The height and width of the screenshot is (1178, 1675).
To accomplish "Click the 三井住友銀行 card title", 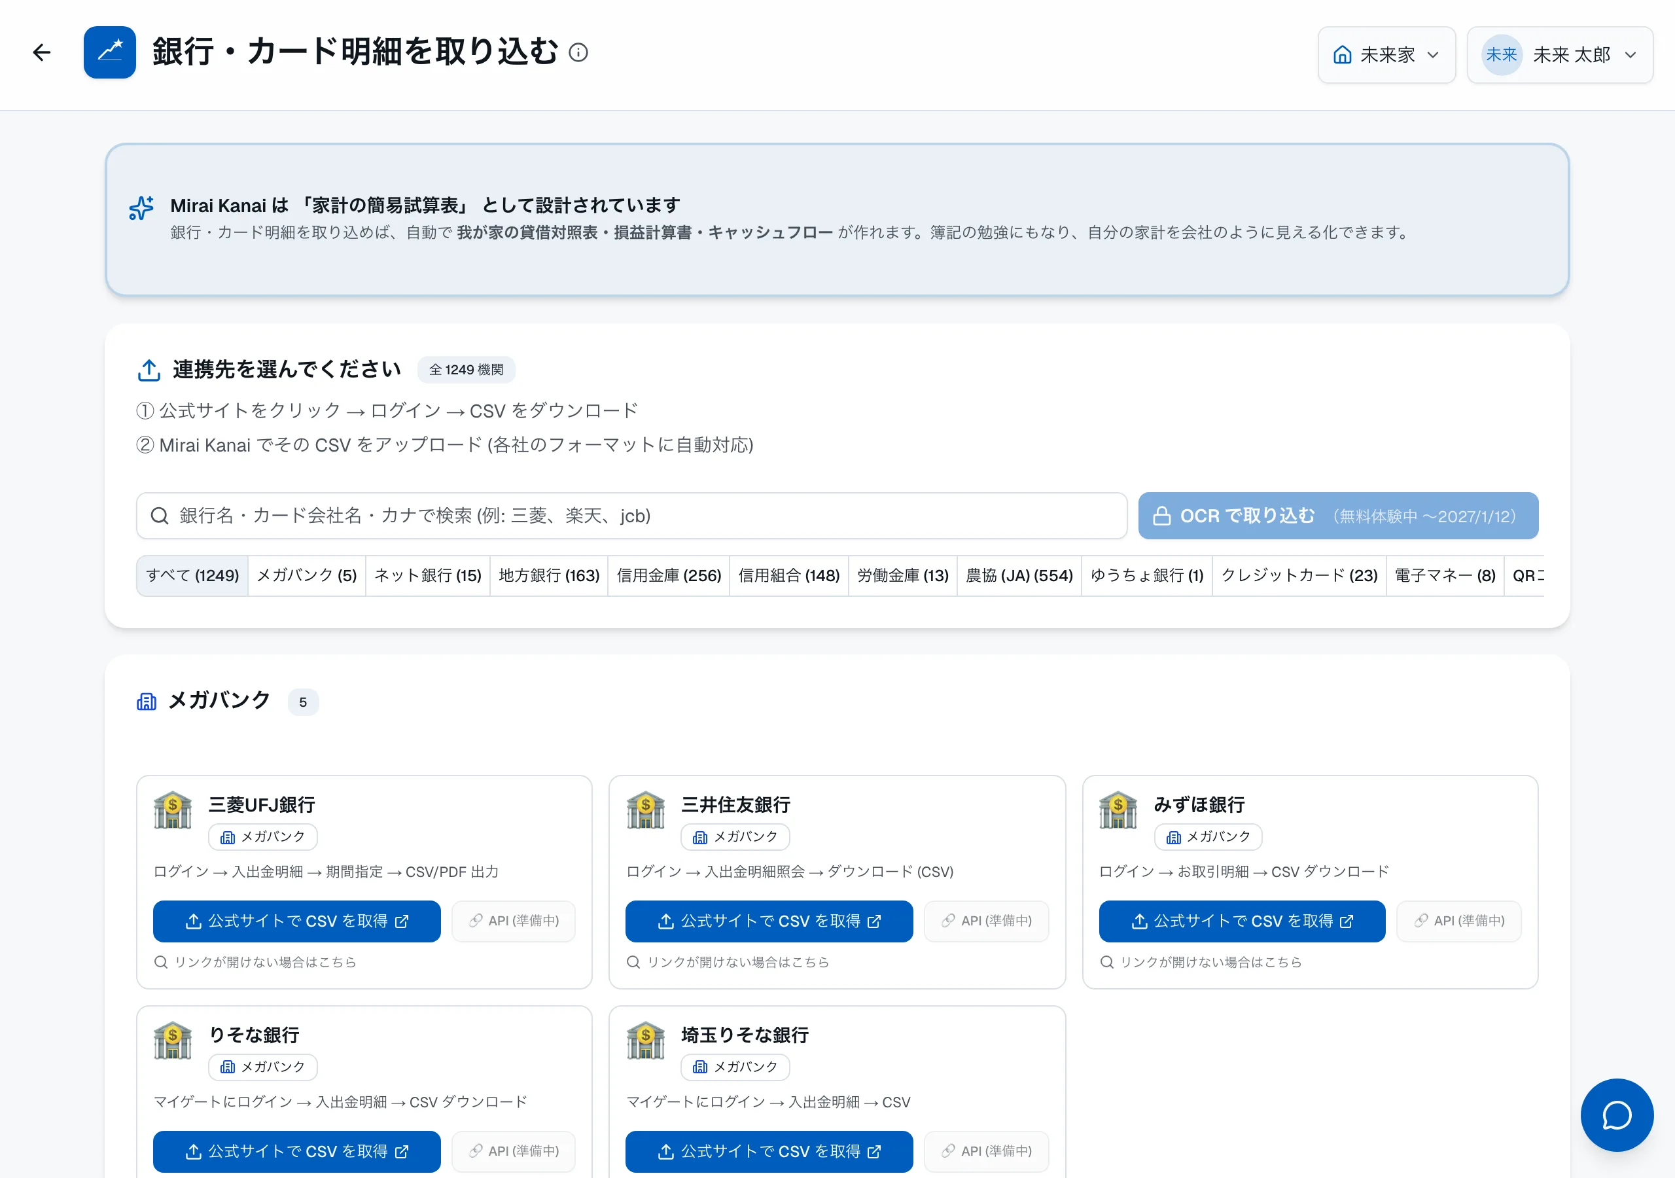I will click(x=735, y=805).
